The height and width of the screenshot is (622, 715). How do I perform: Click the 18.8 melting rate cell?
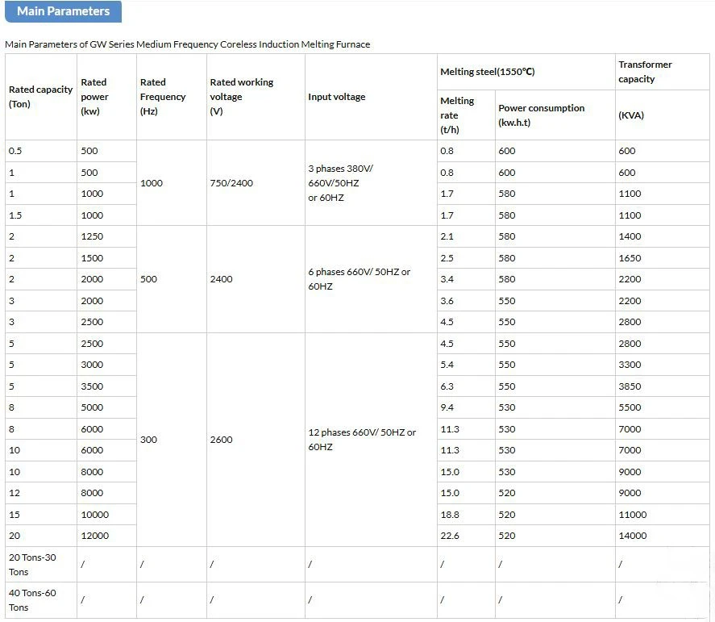[466, 515]
